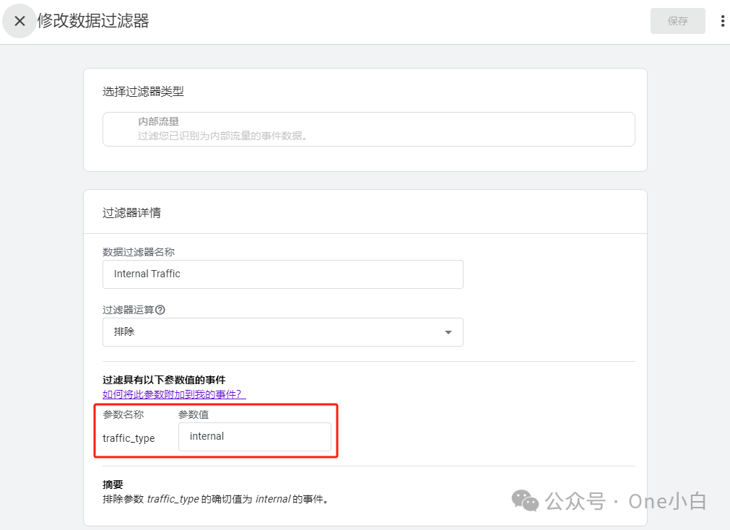Viewport: 730px width, 530px height.
Task: Click the 参数值 field showing internal
Action: 254,436
